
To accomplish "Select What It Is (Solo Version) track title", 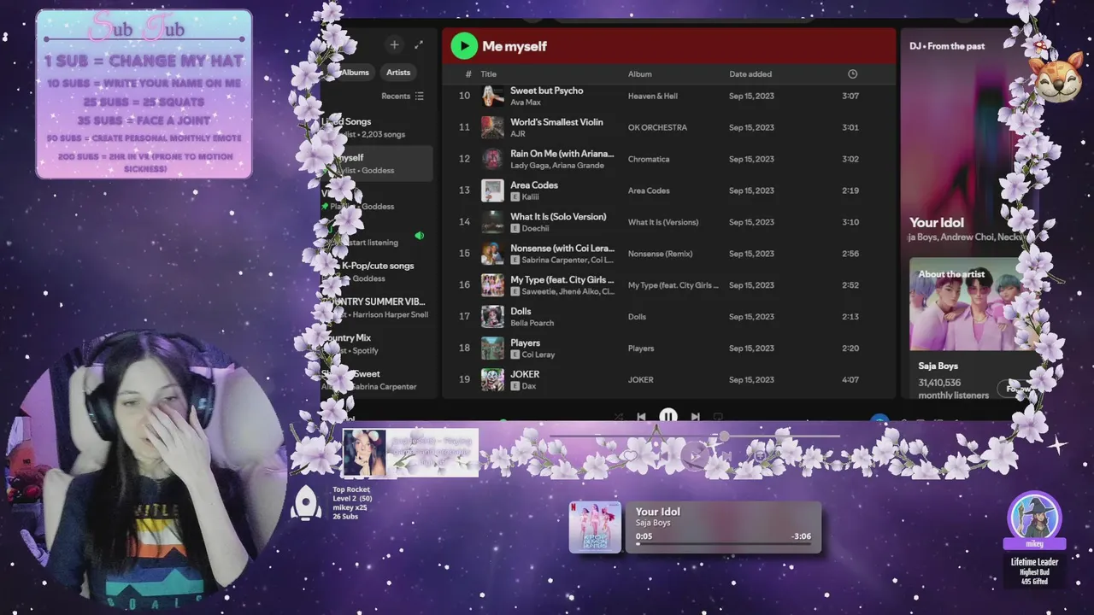I will tap(558, 217).
